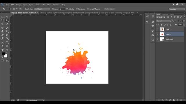186x104 pixels.
Task: Open the Info panel icon
Action: [x=153, y=25]
